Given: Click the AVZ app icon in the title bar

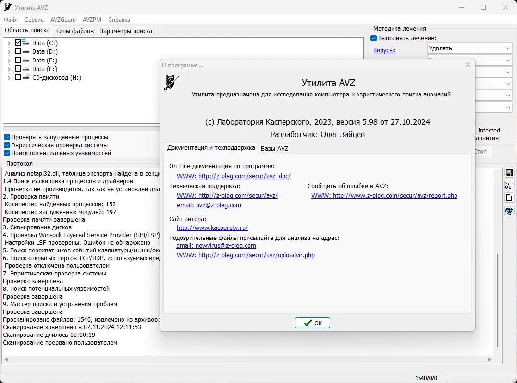Looking at the screenshot, I should pyautogui.click(x=8, y=7).
